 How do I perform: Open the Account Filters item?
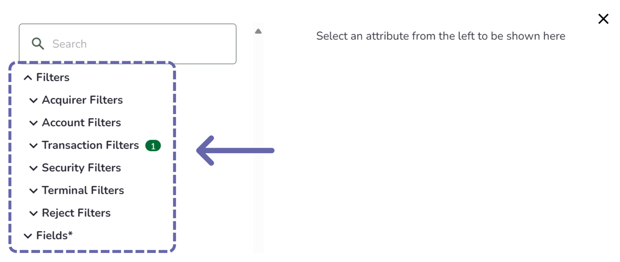81,123
